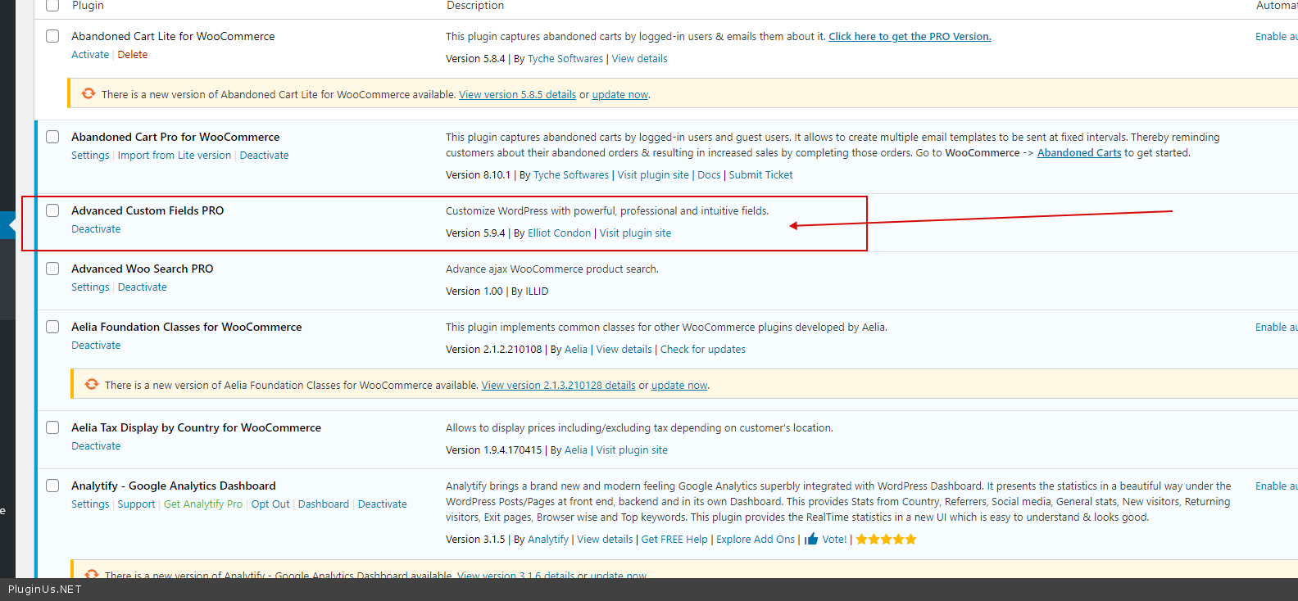Click 'Import from Lite version' link
This screenshot has height=601, width=1298.
click(174, 156)
